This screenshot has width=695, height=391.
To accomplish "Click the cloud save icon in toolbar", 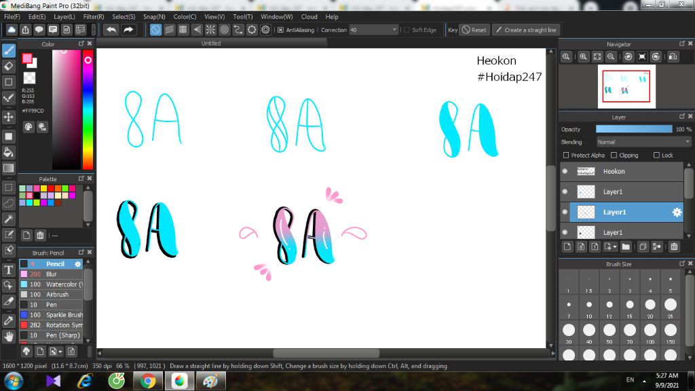I will pos(12,30).
